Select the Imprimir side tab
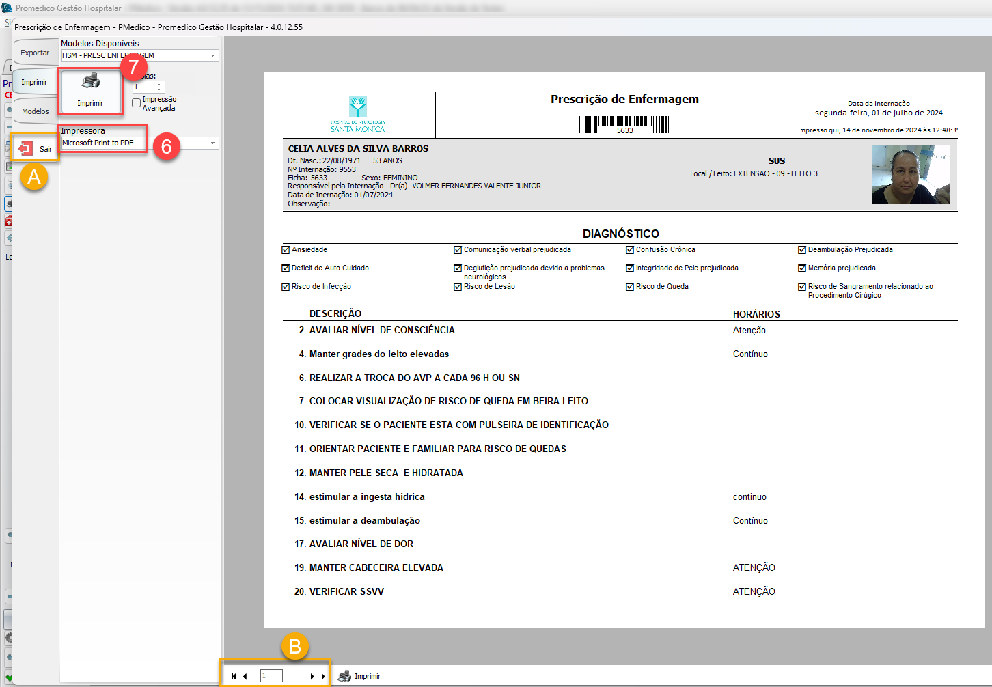Viewport: 992px width, 687px height. pyautogui.click(x=34, y=82)
